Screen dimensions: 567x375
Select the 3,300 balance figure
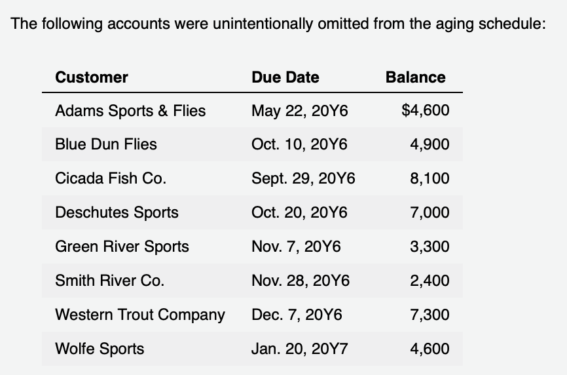pos(430,247)
